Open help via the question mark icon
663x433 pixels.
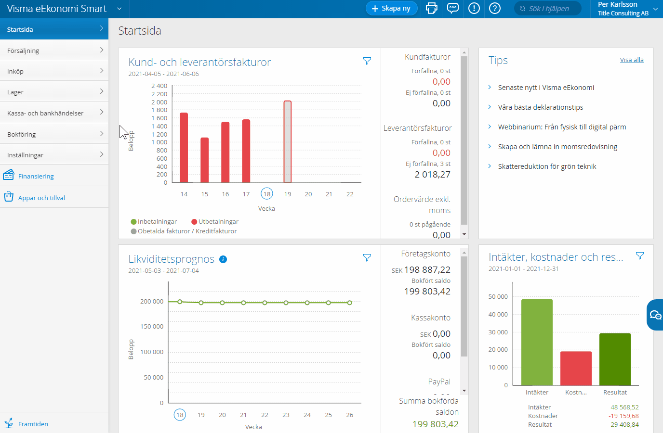coord(494,8)
